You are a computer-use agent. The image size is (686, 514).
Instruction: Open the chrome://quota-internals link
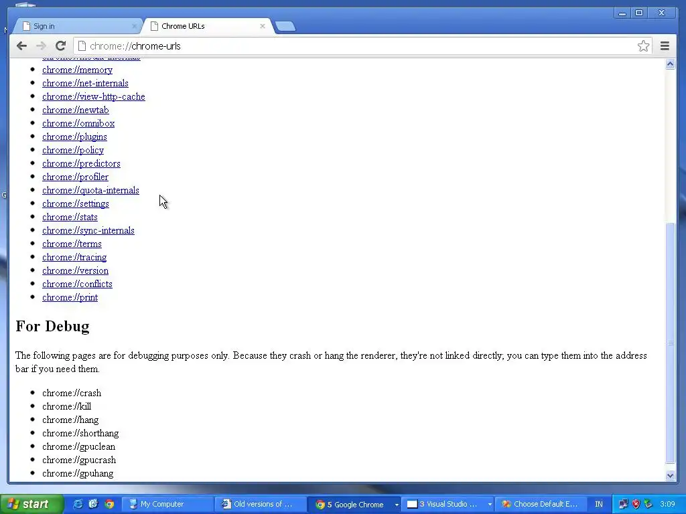point(90,190)
